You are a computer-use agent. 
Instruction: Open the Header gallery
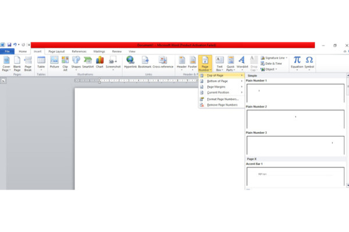181,63
